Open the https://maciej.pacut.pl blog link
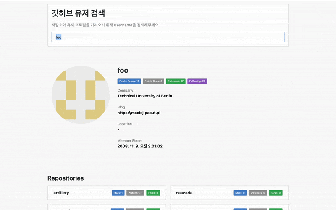This screenshot has width=336, height=210. (x=139, y=113)
